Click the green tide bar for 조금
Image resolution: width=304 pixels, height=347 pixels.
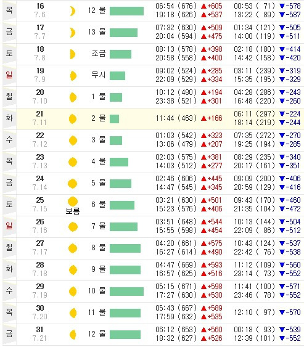pyautogui.click(x=120, y=54)
